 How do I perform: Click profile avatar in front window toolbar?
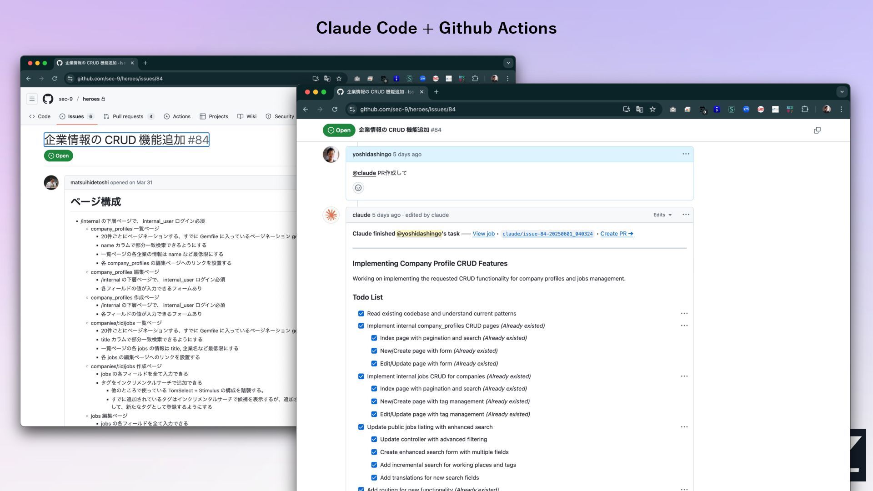[x=827, y=109]
